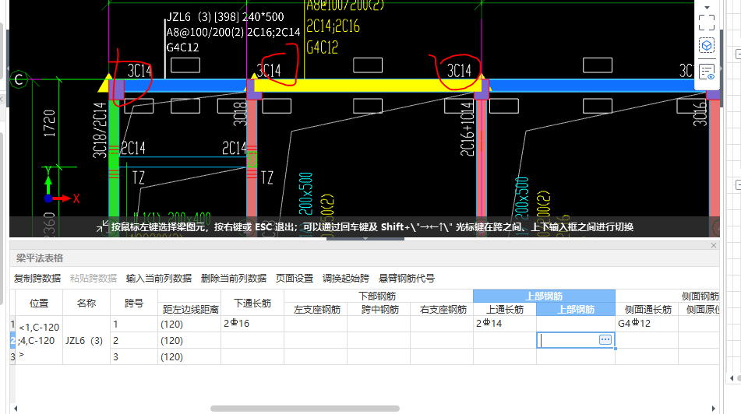This screenshot has width=741, height=414.
Task: Click the 2⌀16 cell under 下通长筋
Action: 252,324
